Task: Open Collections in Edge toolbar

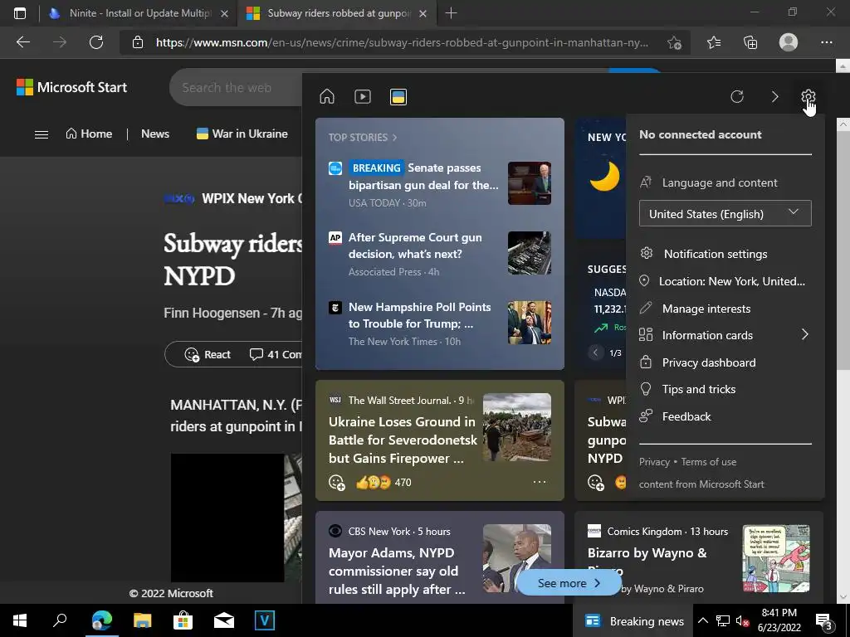Action: (750, 42)
